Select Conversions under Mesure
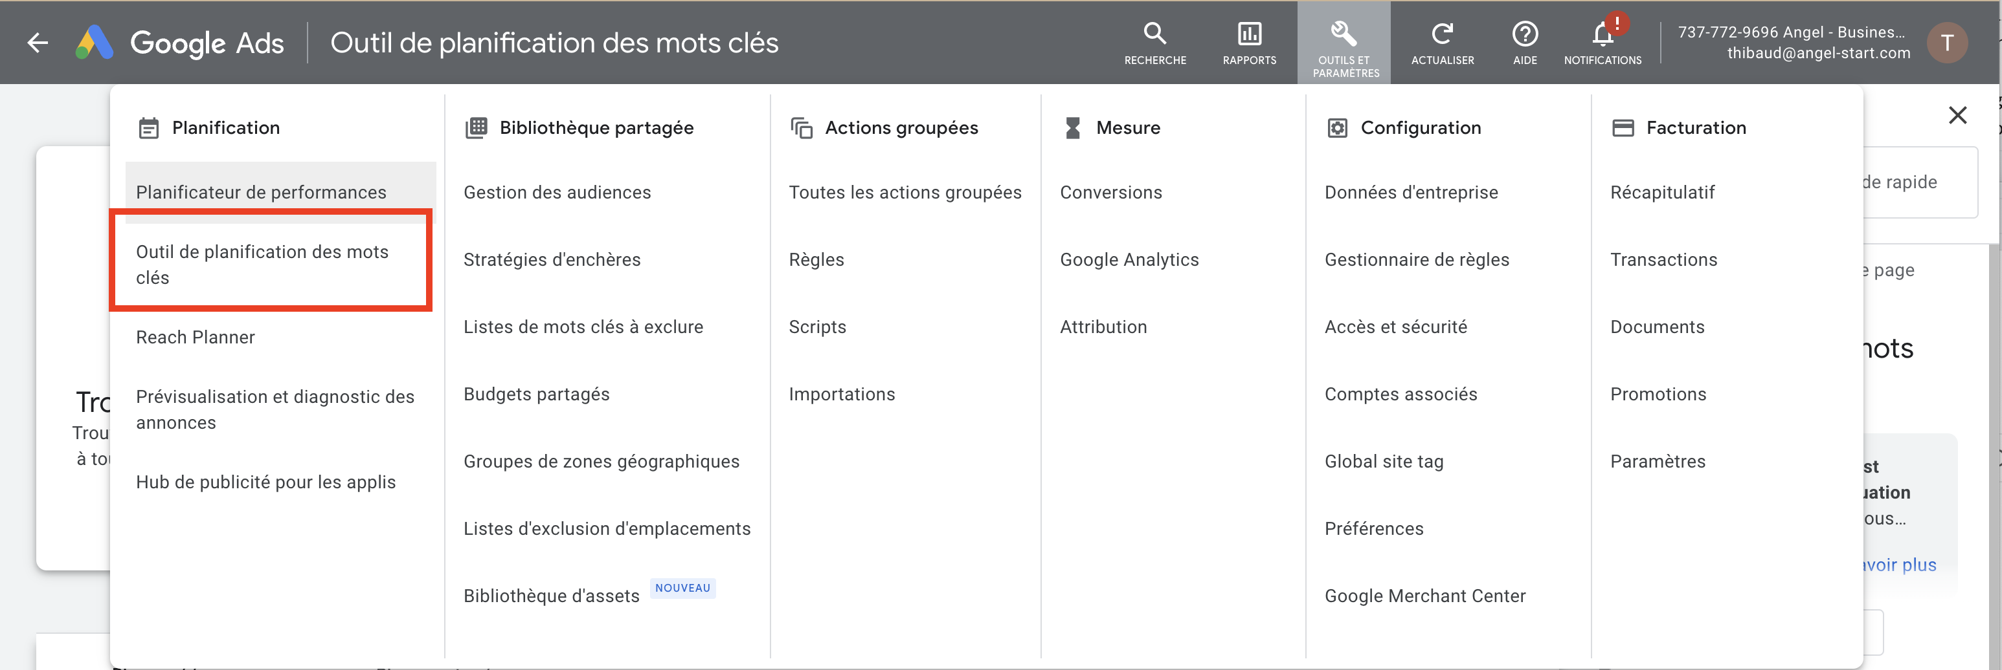The width and height of the screenshot is (2002, 670). 1111,192
